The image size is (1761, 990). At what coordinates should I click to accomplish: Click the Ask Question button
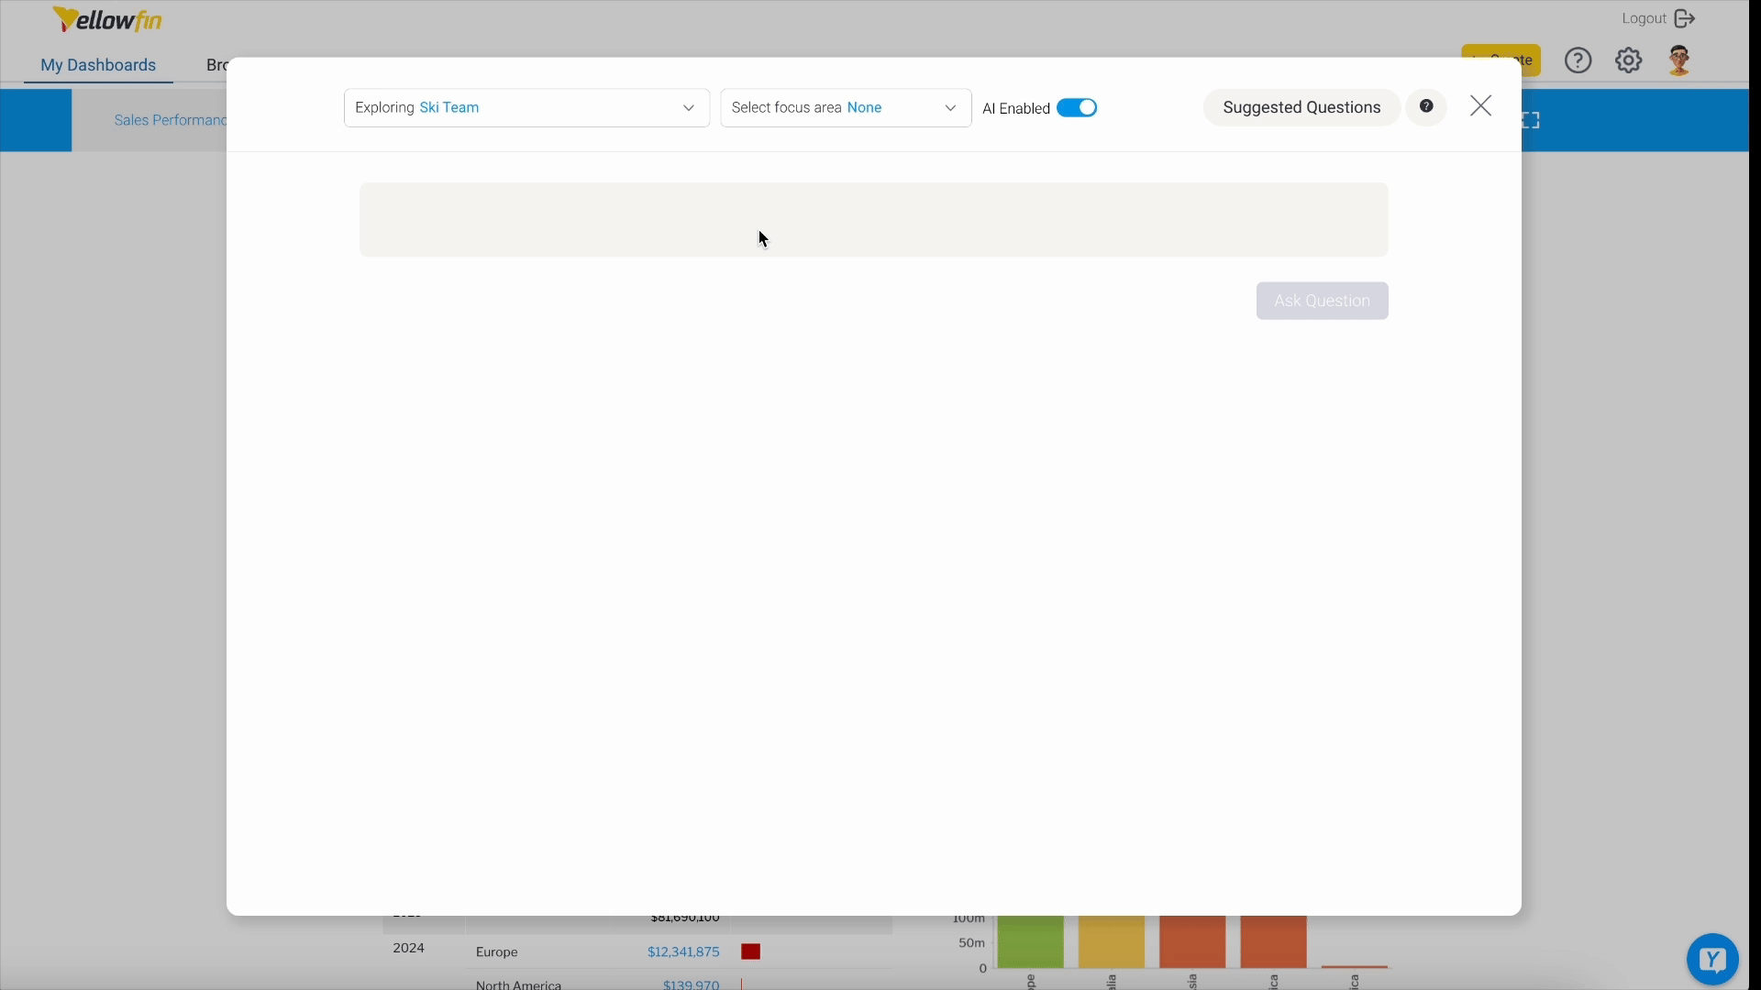(1321, 301)
